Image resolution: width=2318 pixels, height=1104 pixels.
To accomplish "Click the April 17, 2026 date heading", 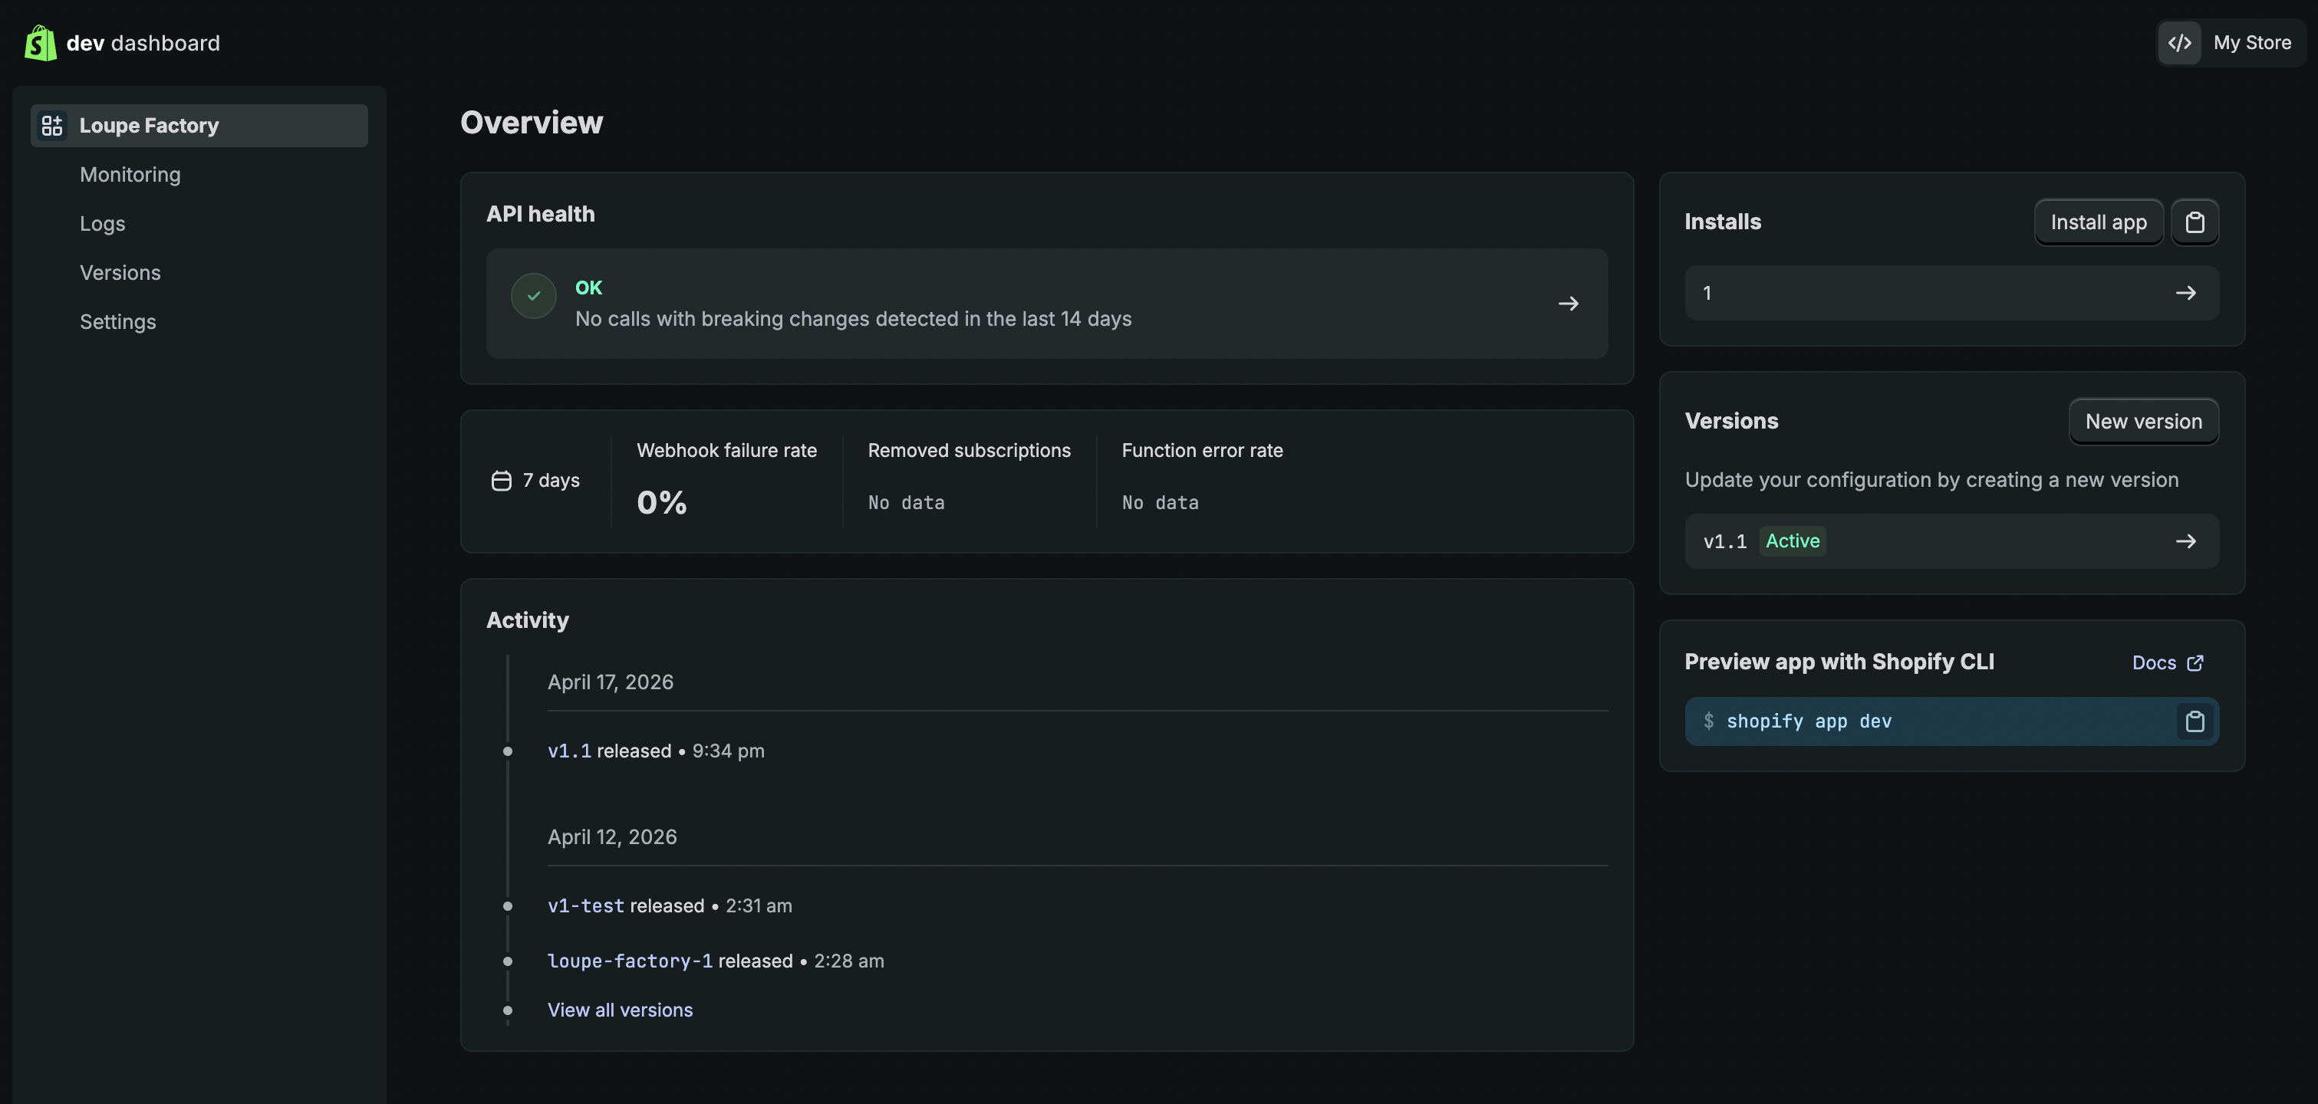I will [x=610, y=683].
